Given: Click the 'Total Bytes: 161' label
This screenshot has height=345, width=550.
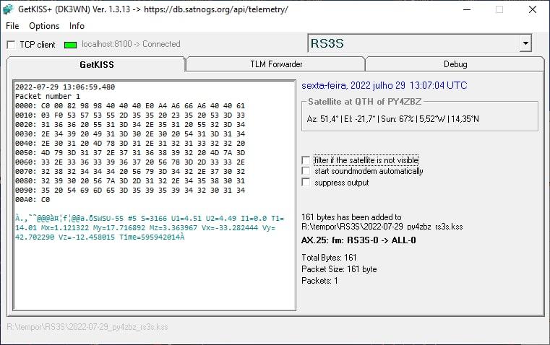Looking at the screenshot, I should pyautogui.click(x=329, y=258).
